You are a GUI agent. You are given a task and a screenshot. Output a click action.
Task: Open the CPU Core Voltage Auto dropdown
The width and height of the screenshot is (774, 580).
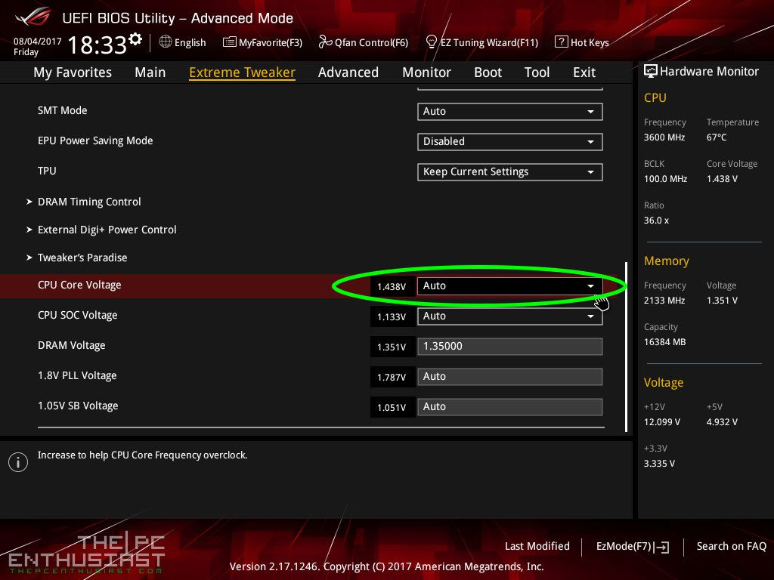[x=510, y=286]
